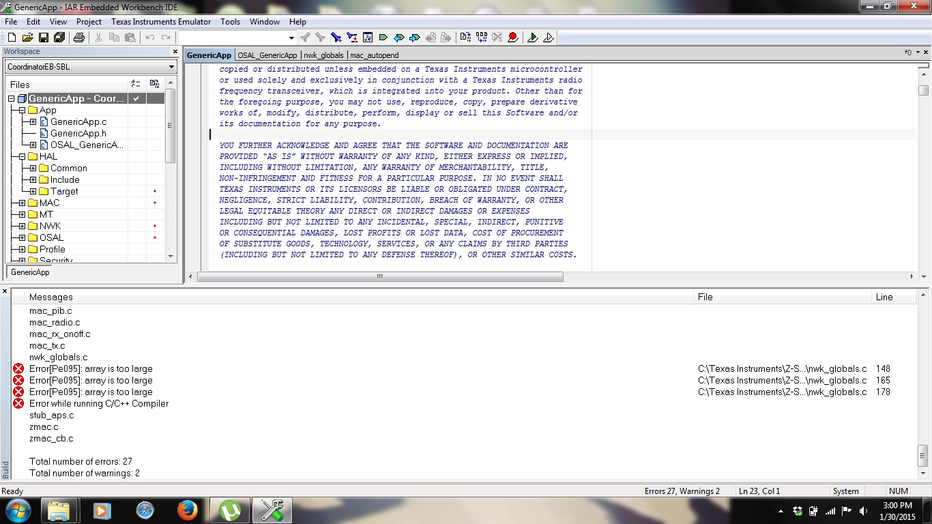Close the Build messages panel with its X
This screenshot has height=524, width=932.
click(5, 292)
